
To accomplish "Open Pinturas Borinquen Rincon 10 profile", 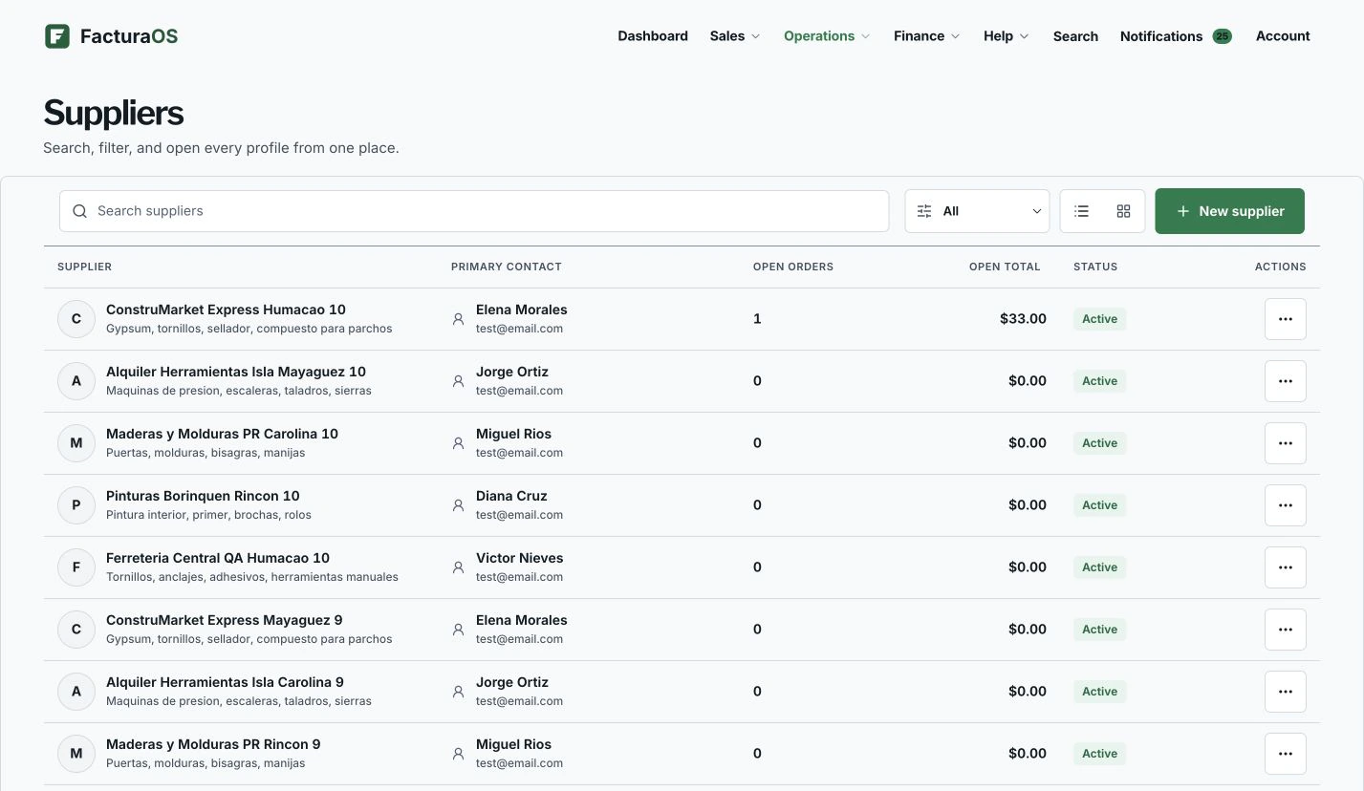I will pyautogui.click(x=203, y=496).
